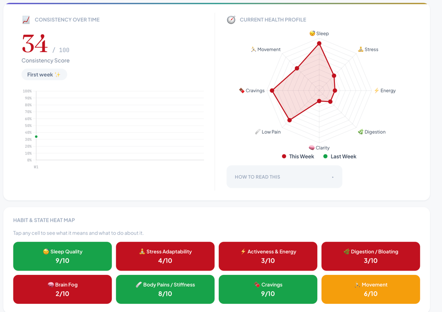
Task: Click the Clarity data point on radar chart
Action: [319, 101]
